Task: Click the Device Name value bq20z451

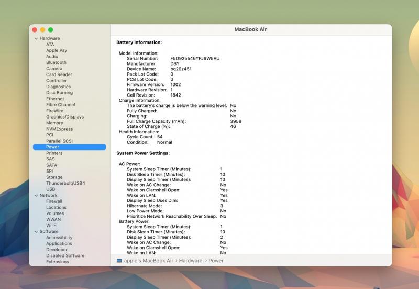Action: pos(181,69)
